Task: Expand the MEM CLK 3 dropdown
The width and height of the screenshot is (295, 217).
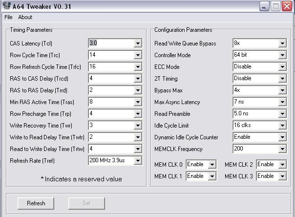Action: pyautogui.click(x=282, y=176)
